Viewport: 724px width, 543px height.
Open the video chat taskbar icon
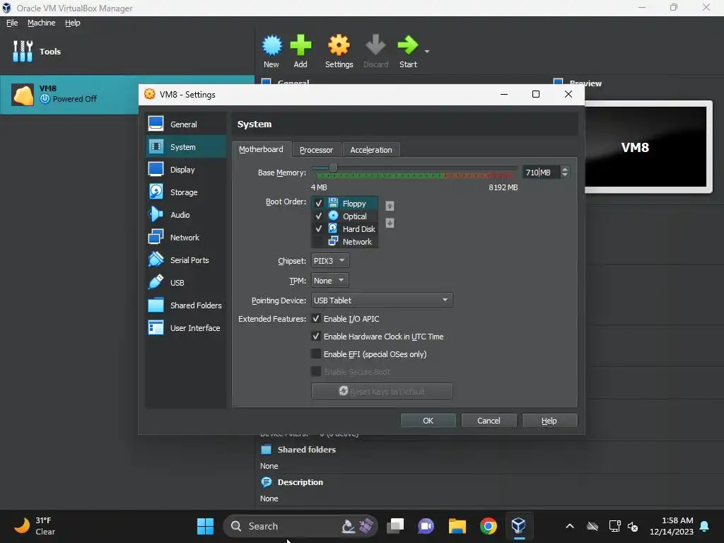(x=426, y=526)
